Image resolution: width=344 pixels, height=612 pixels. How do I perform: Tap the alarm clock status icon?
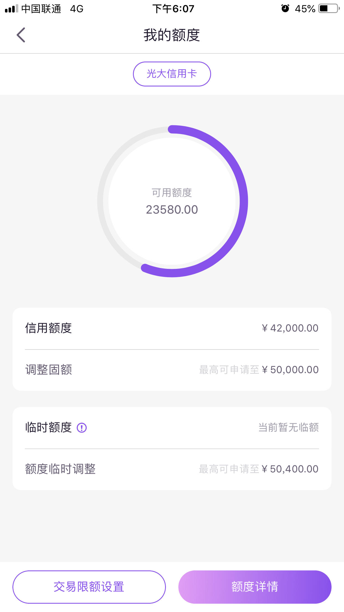pos(285,9)
